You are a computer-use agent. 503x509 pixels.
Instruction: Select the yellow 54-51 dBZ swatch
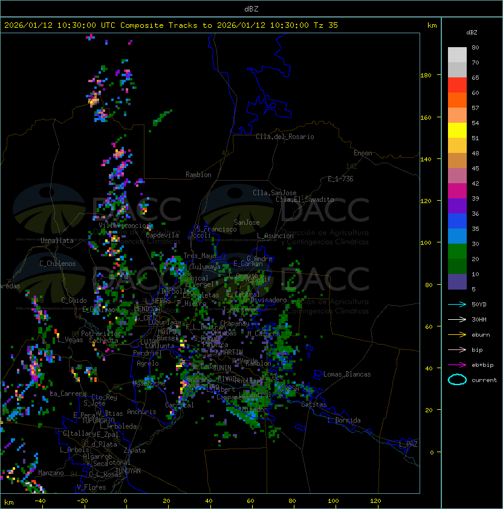(457, 131)
